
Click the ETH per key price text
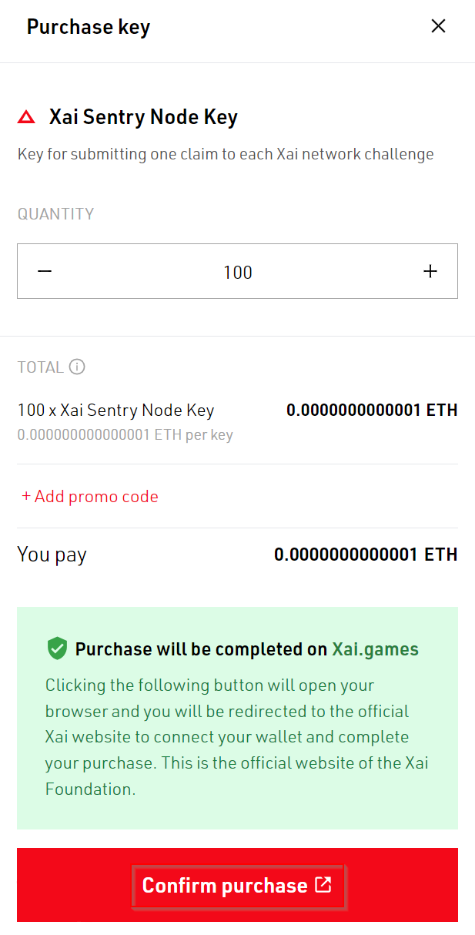[125, 435]
